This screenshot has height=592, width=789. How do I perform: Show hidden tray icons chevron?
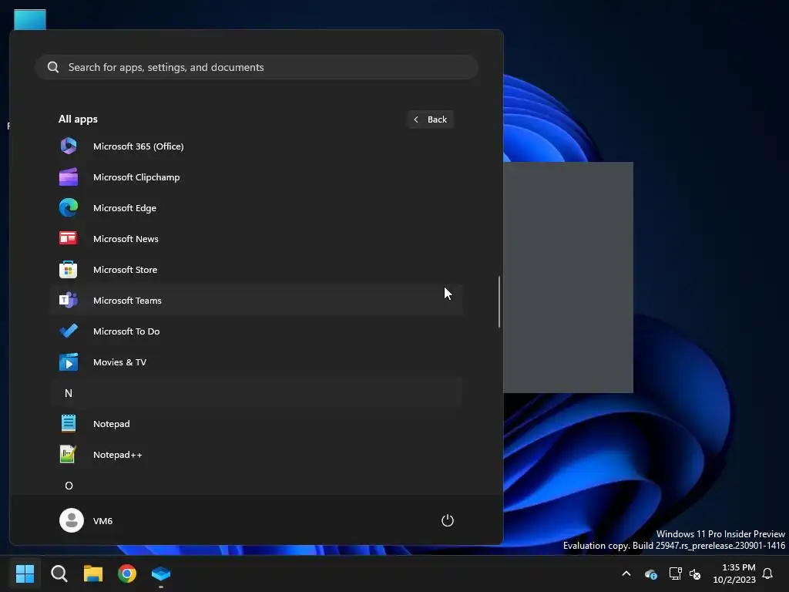626,573
